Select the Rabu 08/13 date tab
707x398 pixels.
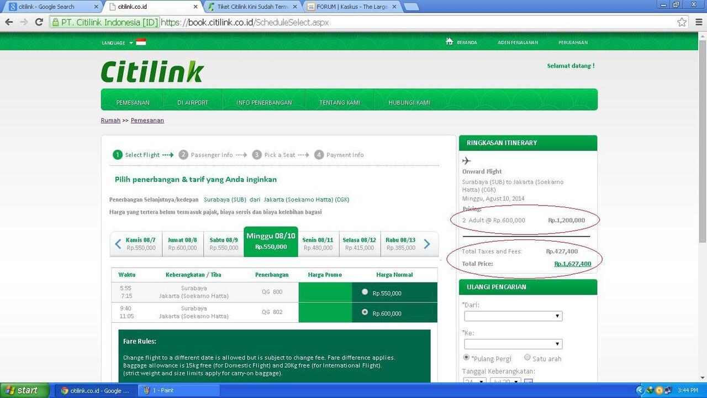401,244
